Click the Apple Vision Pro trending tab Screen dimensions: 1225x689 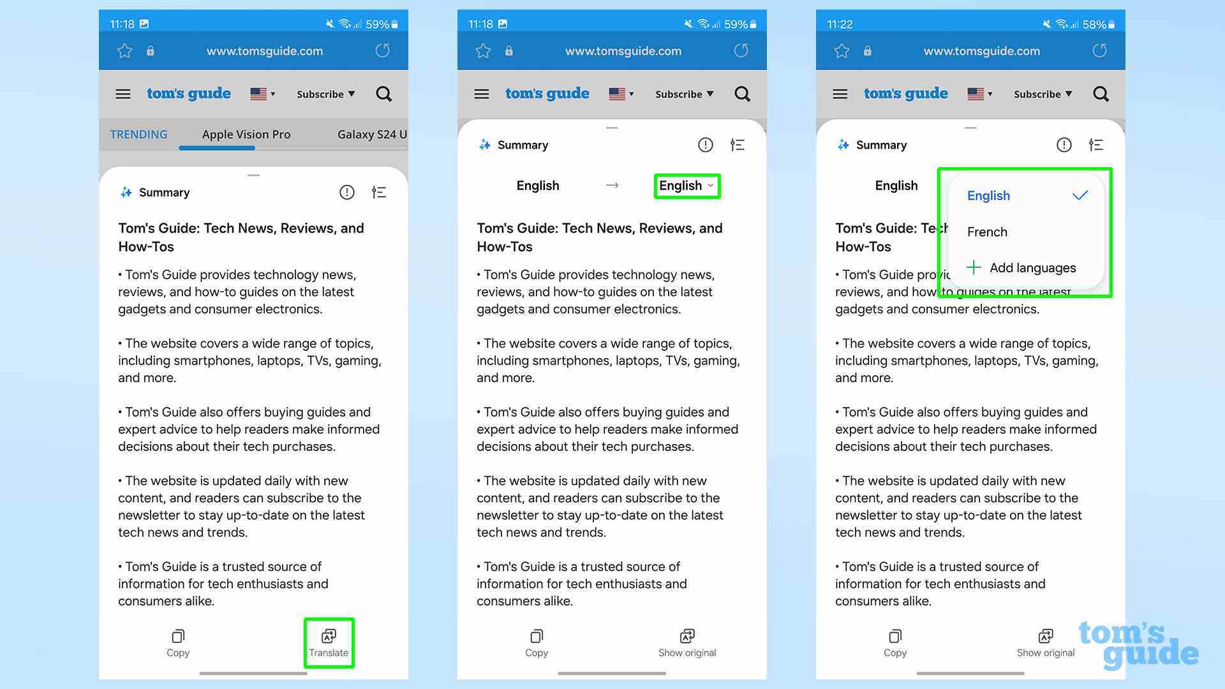[246, 134]
